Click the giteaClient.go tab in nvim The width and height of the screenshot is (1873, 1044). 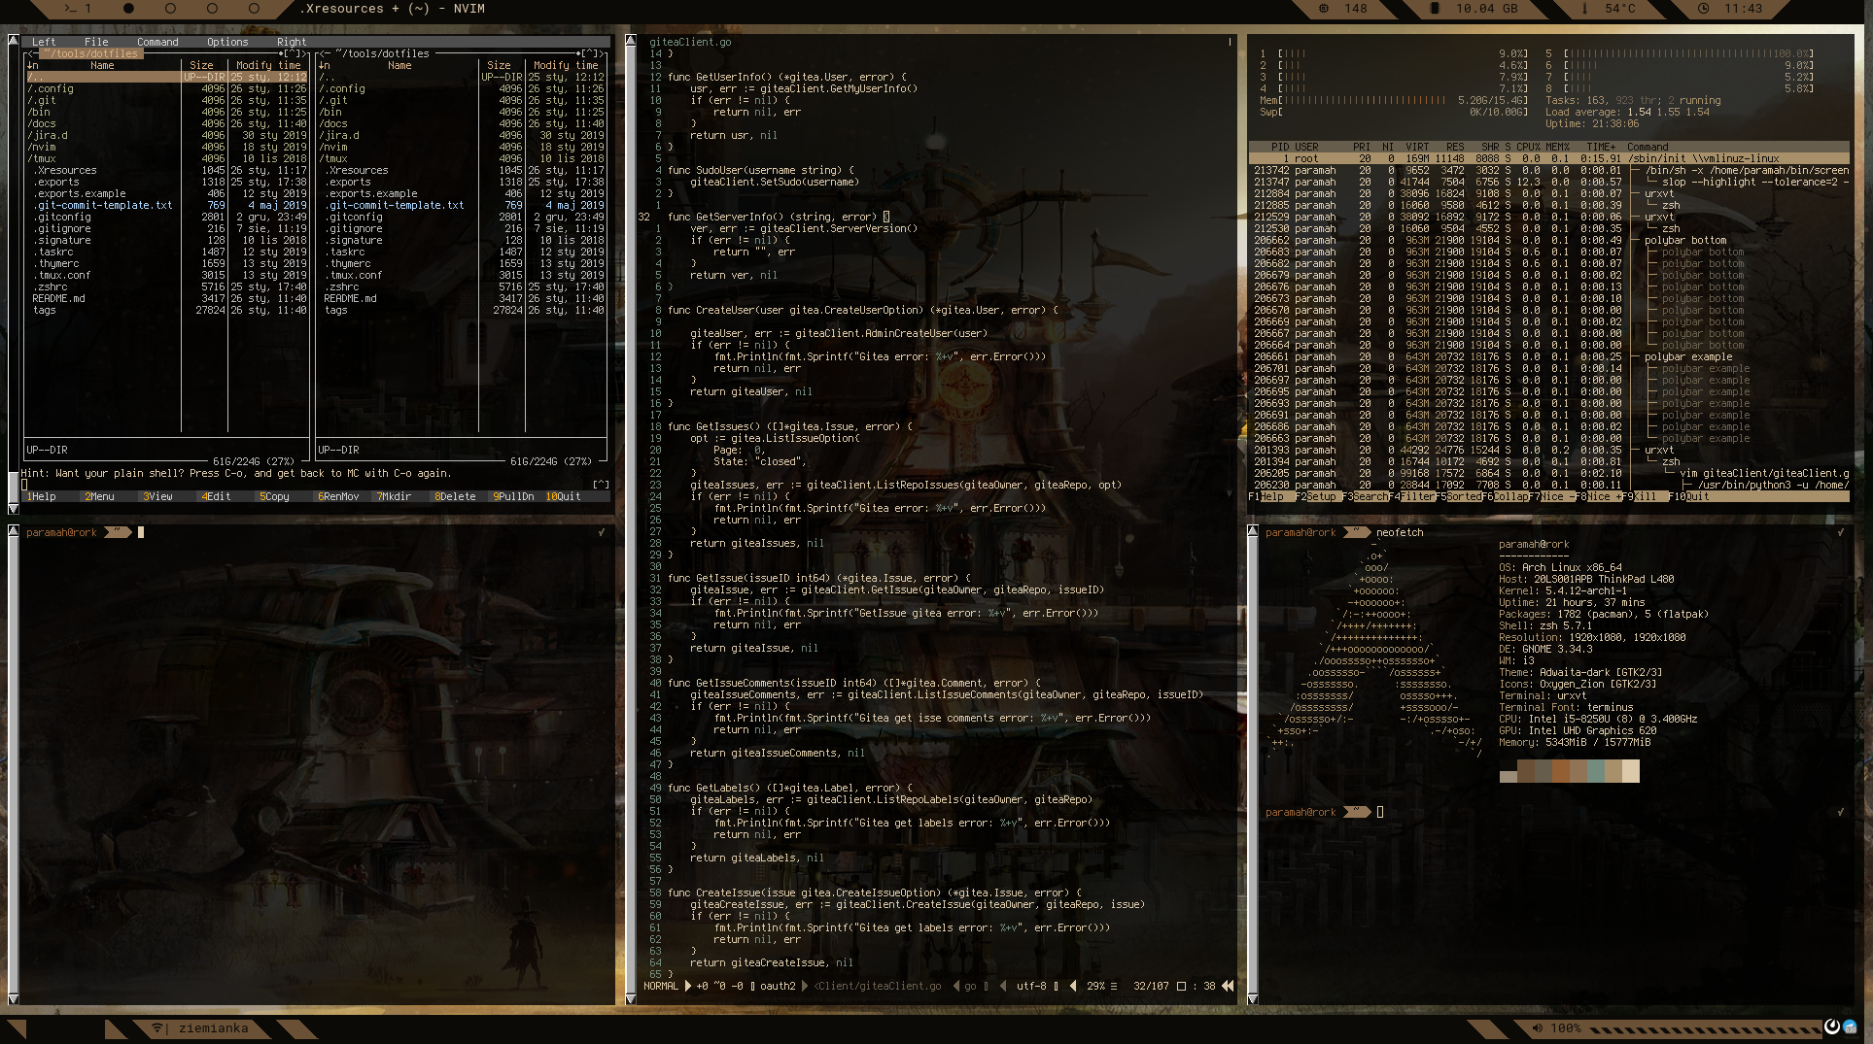click(x=690, y=42)
